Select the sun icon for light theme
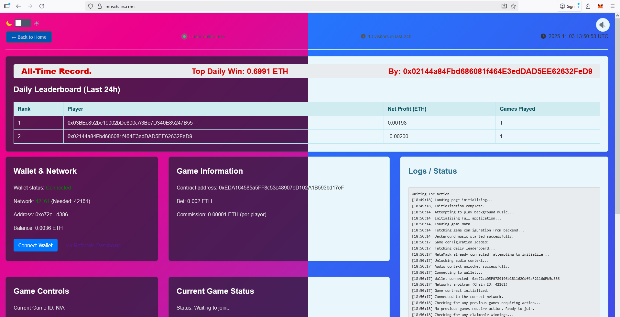This screenshot has width=620, height=317. [x=36, y=23]
